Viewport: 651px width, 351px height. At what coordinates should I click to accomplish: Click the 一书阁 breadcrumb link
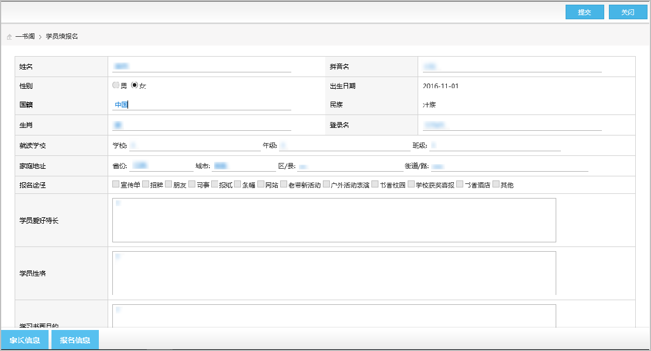pos(25,36)
